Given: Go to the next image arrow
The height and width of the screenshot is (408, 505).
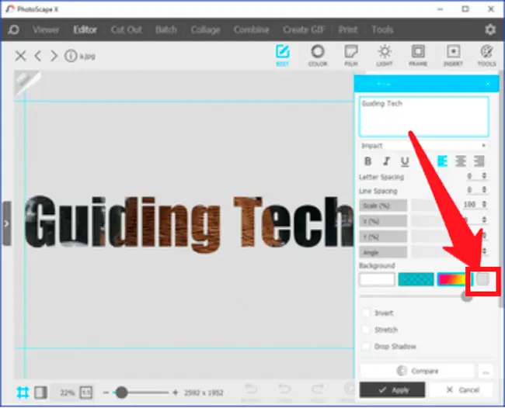Looking at the screenshot, I should coord(54,56).
